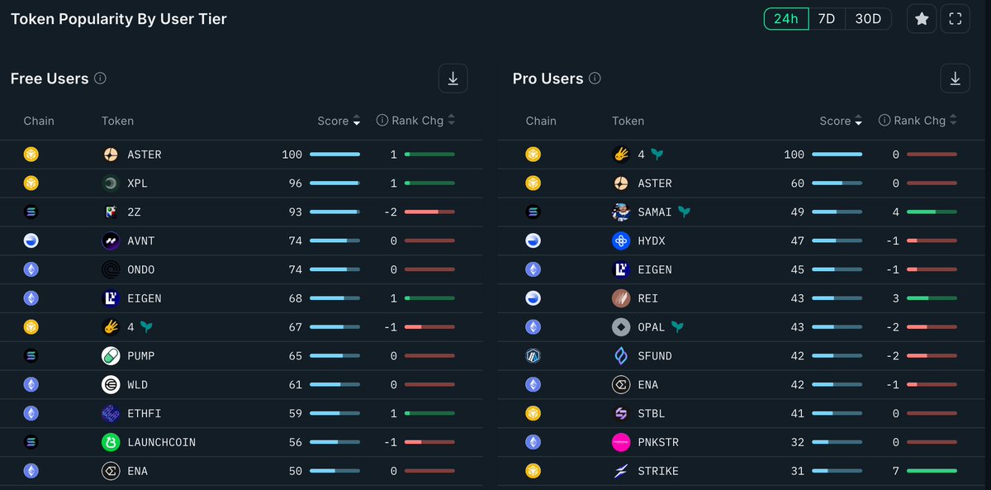
Task: Download the Pro Users table
Action: [955, 78]
